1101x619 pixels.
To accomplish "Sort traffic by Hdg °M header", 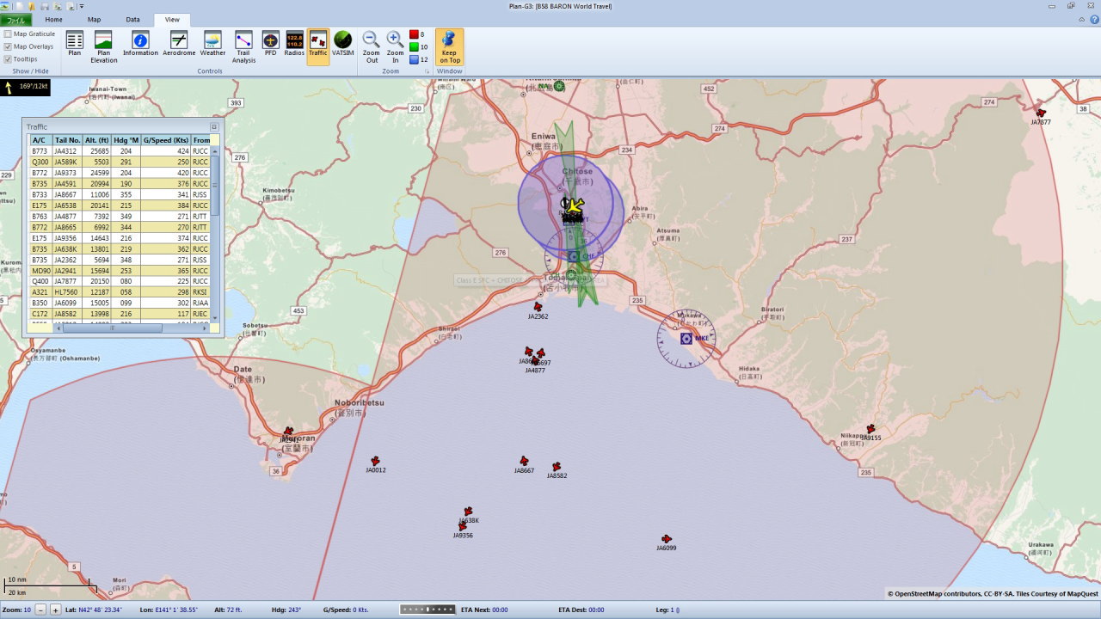I will coord(126,140).
